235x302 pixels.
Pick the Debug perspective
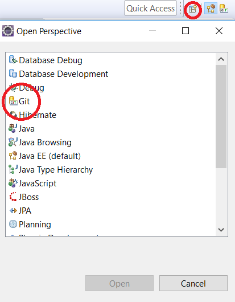click(27, 88)
